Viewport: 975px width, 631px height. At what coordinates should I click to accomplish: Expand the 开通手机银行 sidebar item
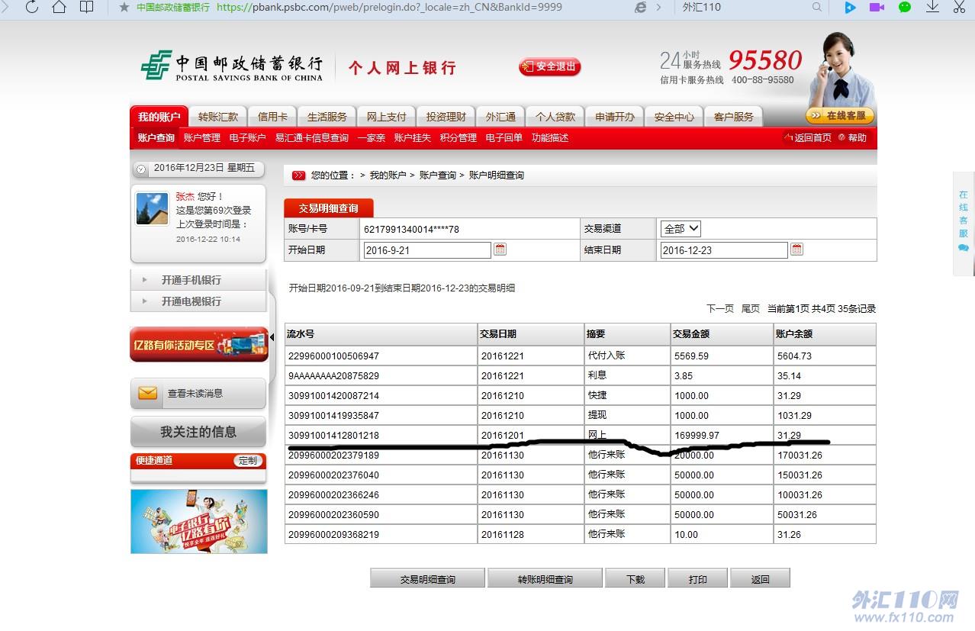coord(191,280)
